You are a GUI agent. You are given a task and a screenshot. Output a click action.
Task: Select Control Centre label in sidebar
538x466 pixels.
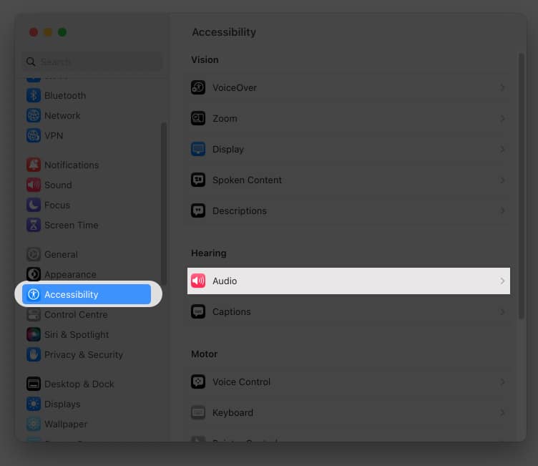click(x=76, y=314)
